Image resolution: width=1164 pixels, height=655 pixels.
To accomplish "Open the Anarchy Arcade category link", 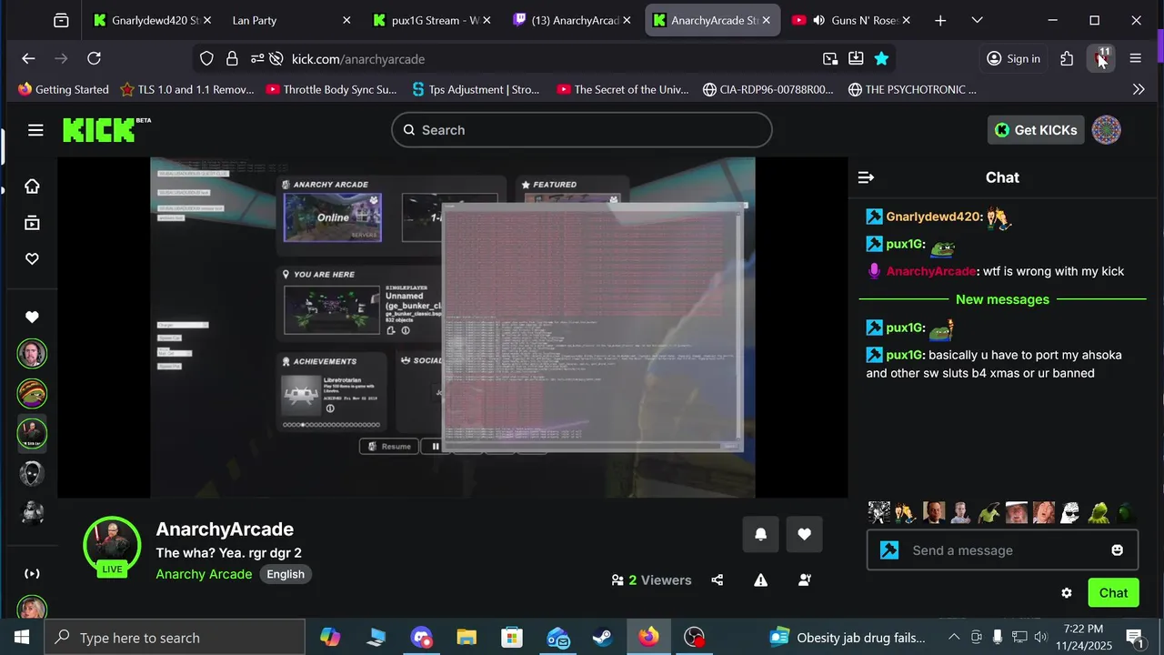I will click(204, 574).
